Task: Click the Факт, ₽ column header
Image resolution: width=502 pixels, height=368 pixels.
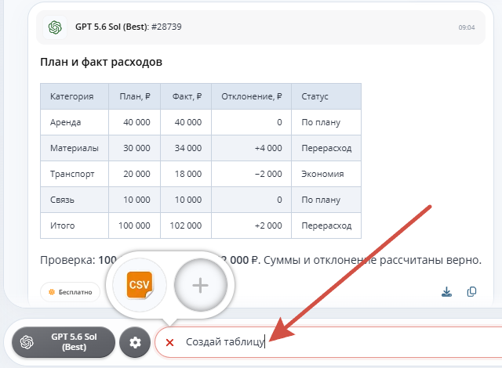Action: tap(187, 96)
